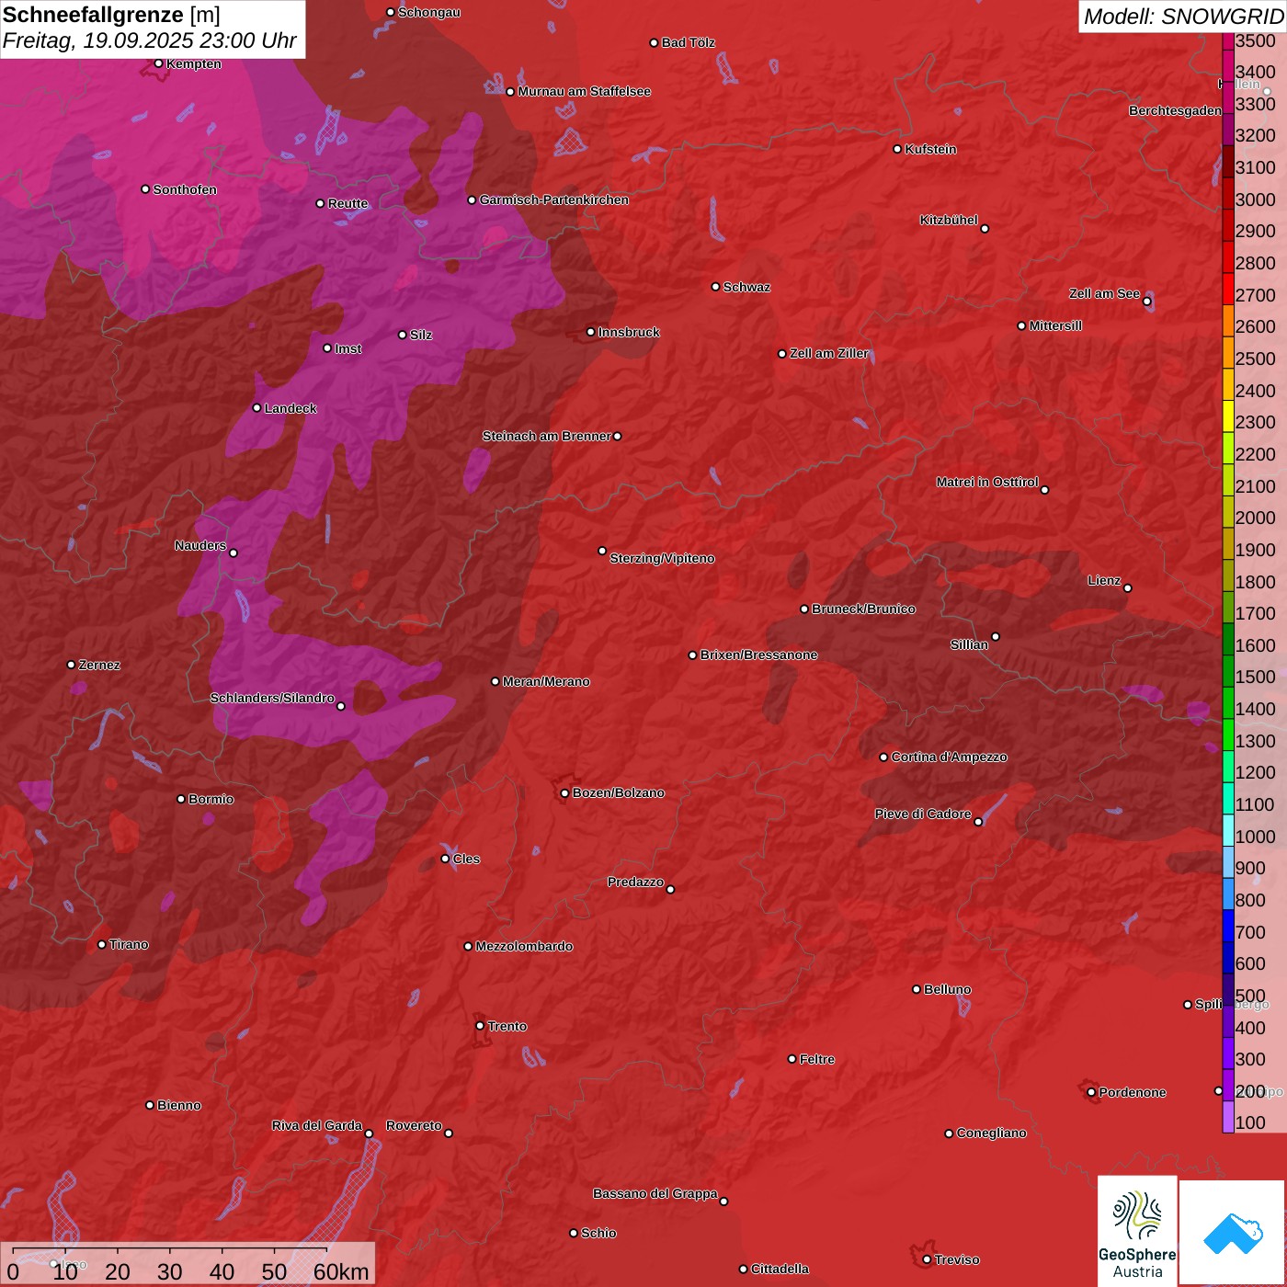Screen dimensions: 1287x1287
Task: Click the Sillian label
Action: click(969, 645)
